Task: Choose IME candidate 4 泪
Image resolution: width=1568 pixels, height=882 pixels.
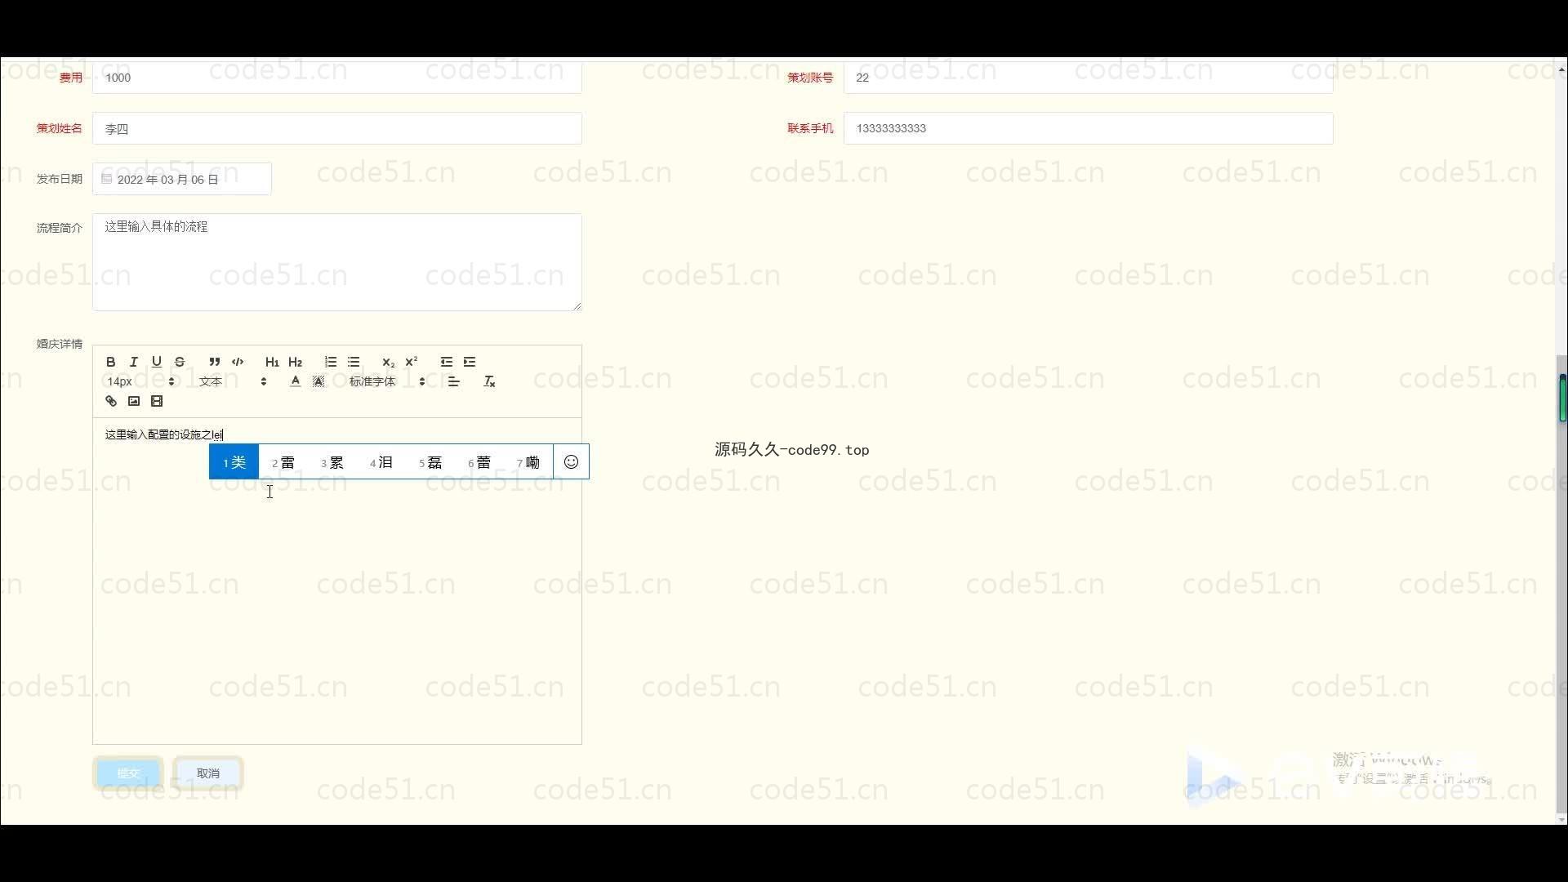Action: click(x=381, y=462)
